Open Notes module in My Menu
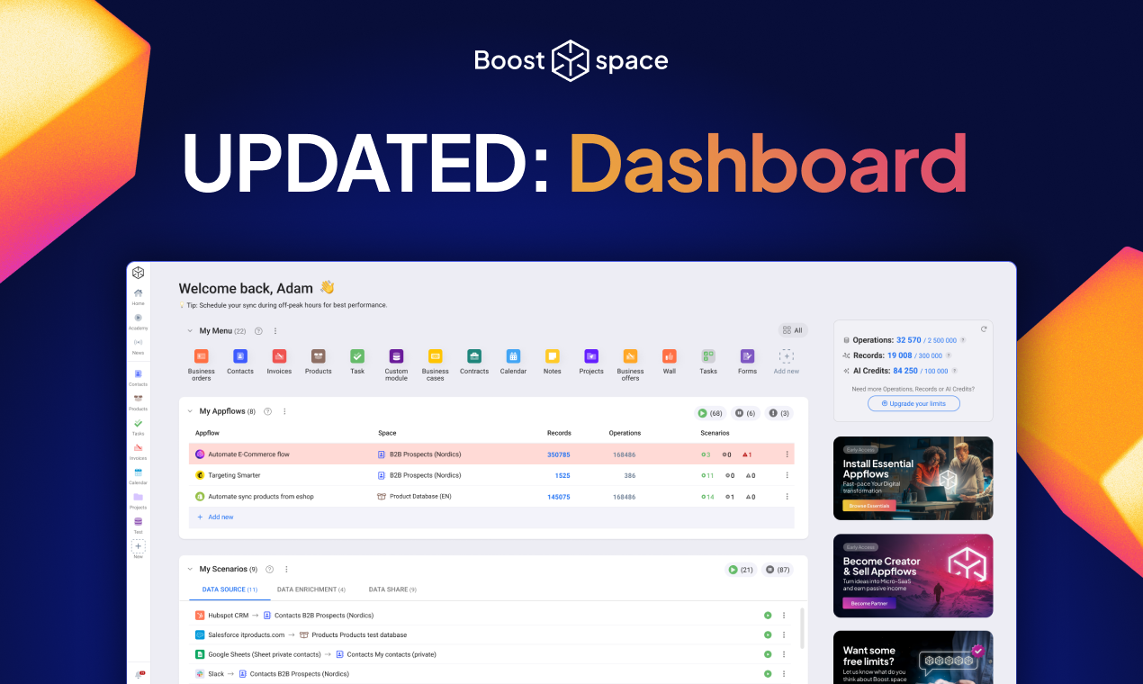 [x=553, y=361]
